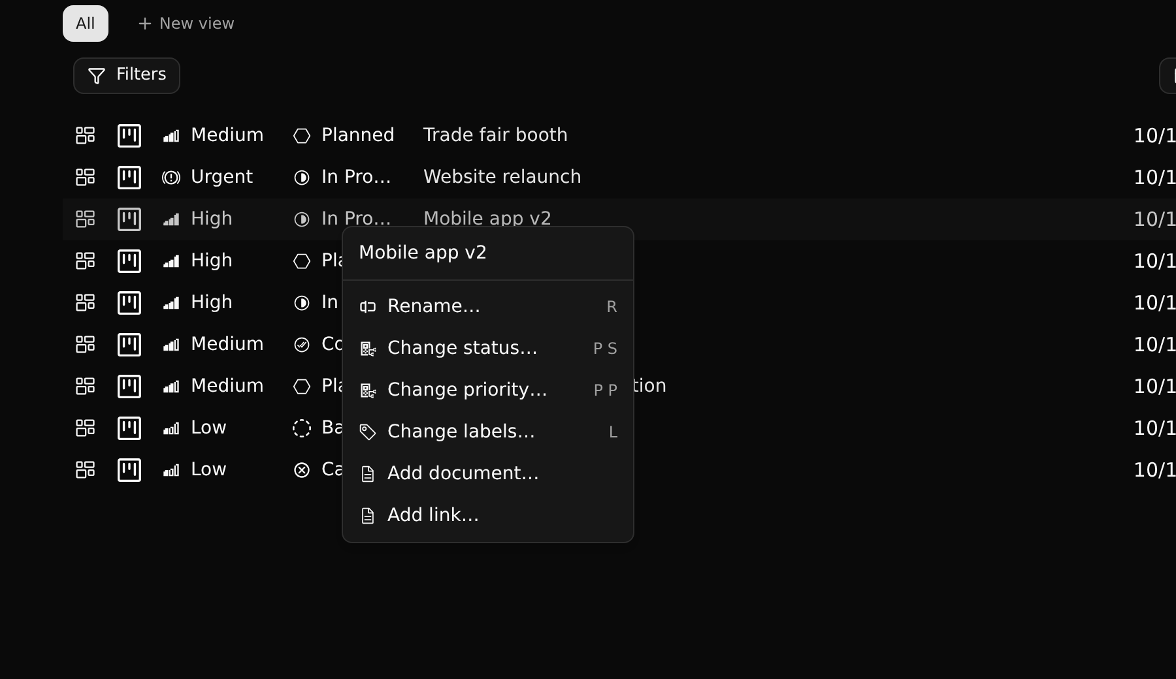Click the Urgent priority icon
The width and height of the screenshot is (1176, 679).
pyautogui.click(x=171, y=178)
